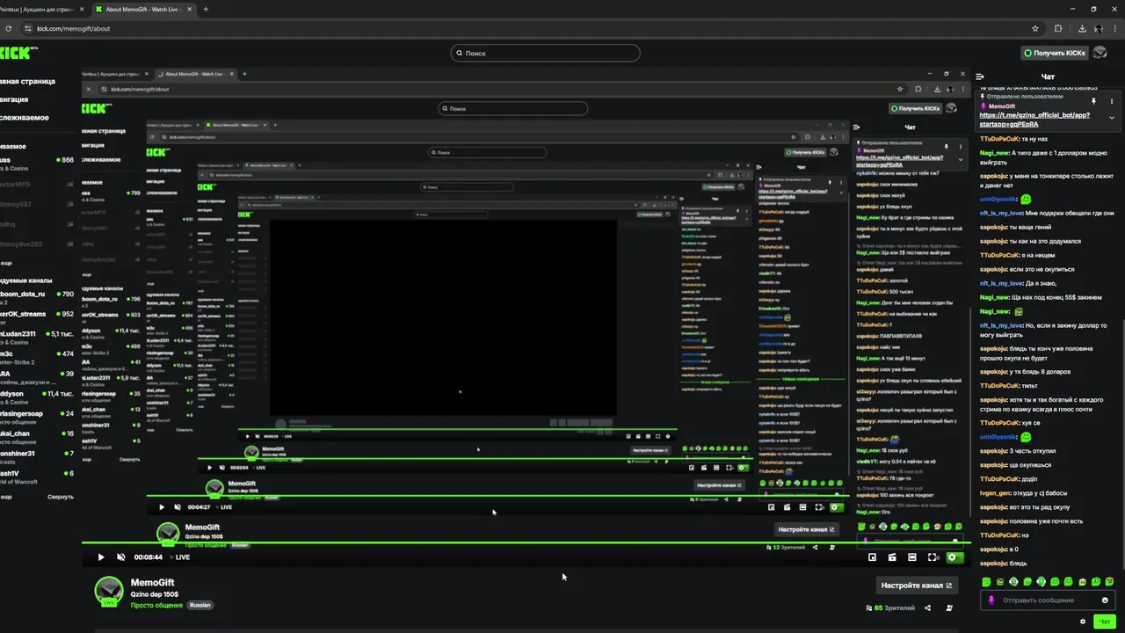The width and height of the screenshot is (1125, 633).
Task: Reload the page with the refresh icon
Action: [x=9, y=28]
